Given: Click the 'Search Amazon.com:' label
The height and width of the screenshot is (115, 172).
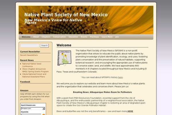Looking at the screenshot, I should point(28,105).
